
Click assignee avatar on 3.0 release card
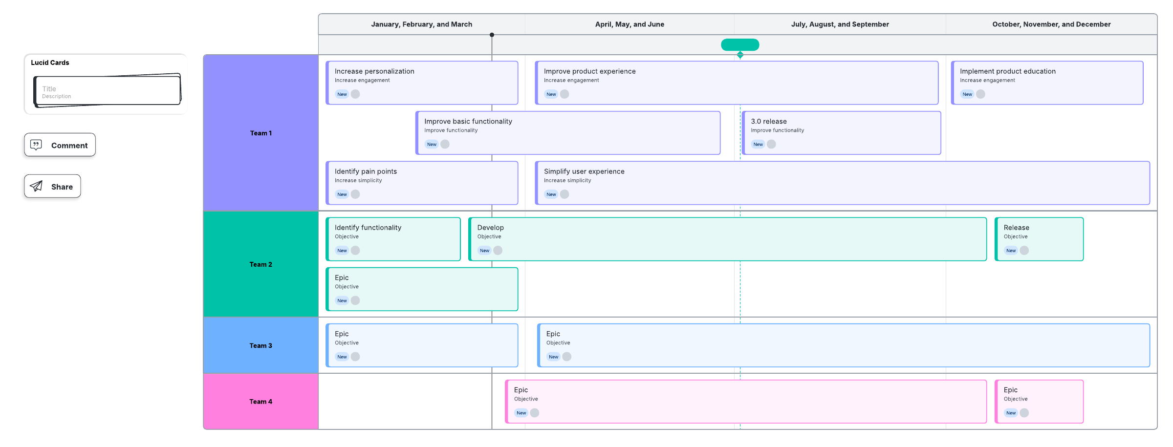coord(771,144)
